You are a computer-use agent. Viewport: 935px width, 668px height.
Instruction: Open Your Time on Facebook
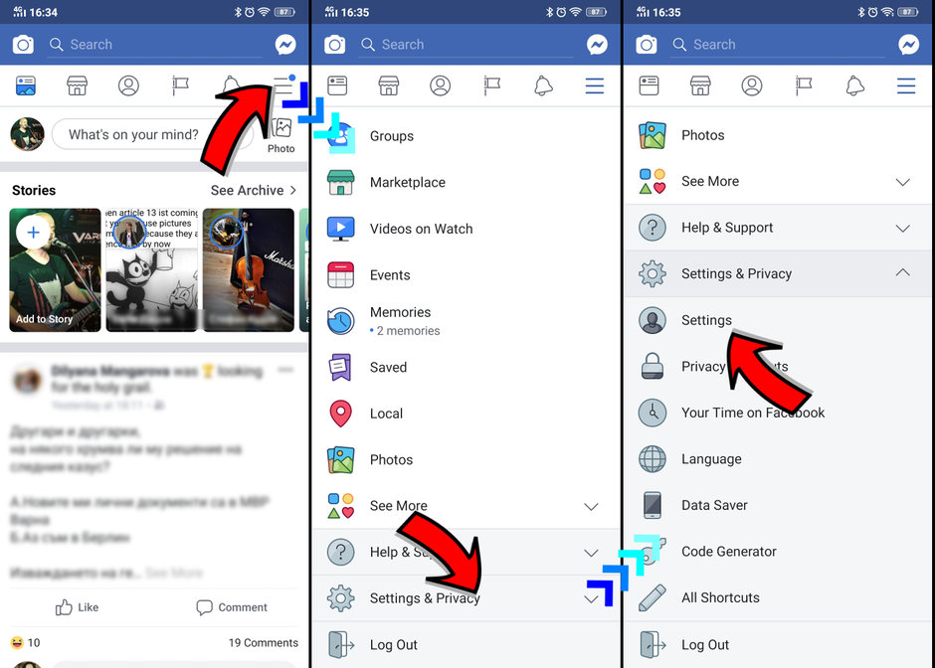point(778,413)
